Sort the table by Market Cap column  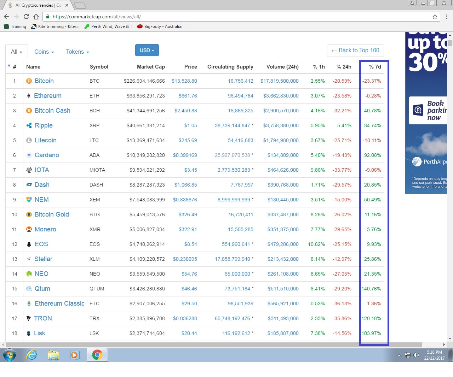point(151,67)
